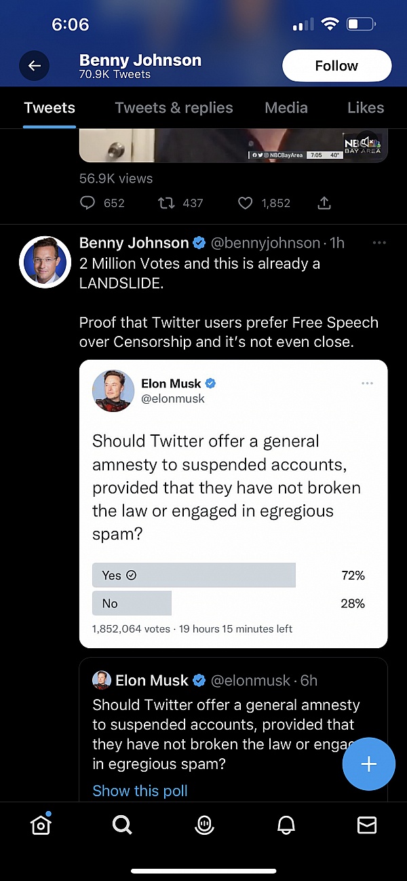The width and height of the screenshot is (407, 881).
Task: Tap the back arrow button
Action: click(35, 66)
